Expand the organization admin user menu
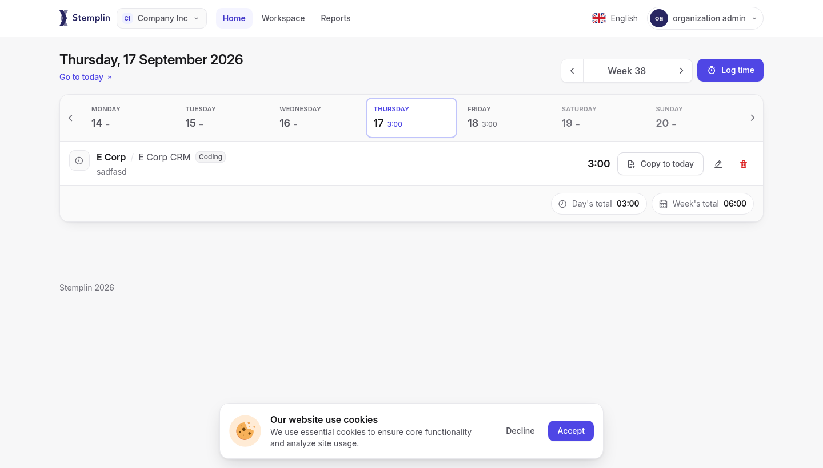This screenshot has height=468, width=823. pyautogui.click(x=705, y=18)
